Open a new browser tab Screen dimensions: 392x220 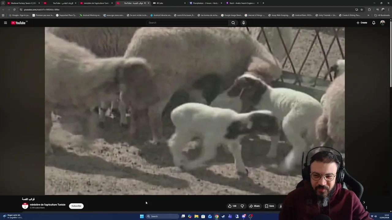[263, 3]
